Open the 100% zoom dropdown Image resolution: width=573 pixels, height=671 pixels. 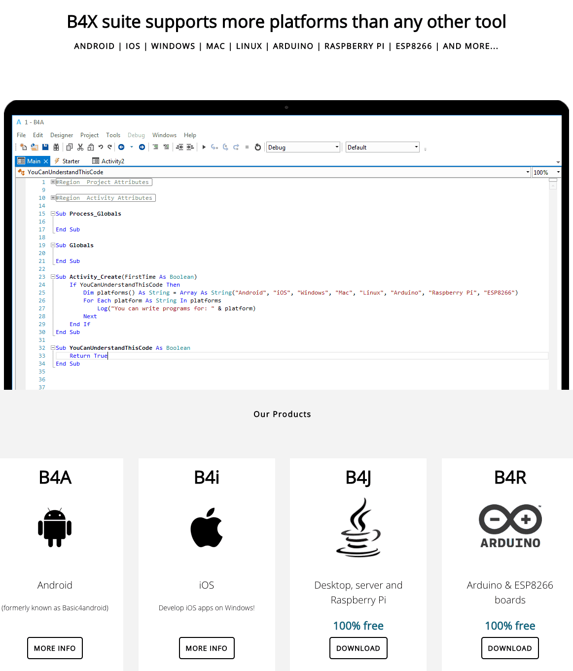point(546,172)
